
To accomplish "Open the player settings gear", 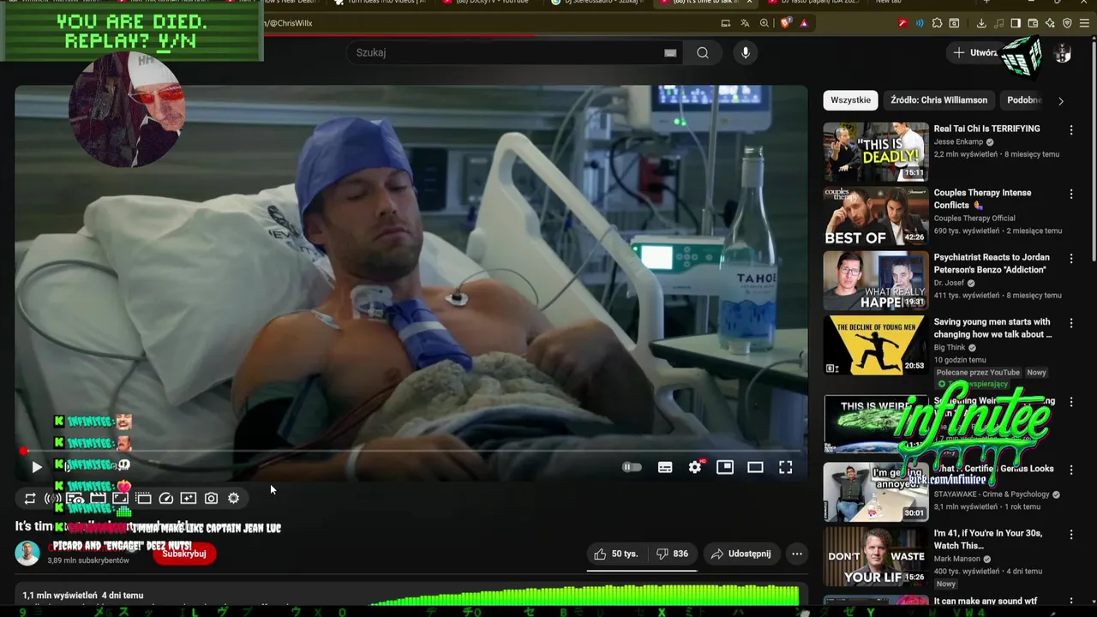I will (695, 467).
